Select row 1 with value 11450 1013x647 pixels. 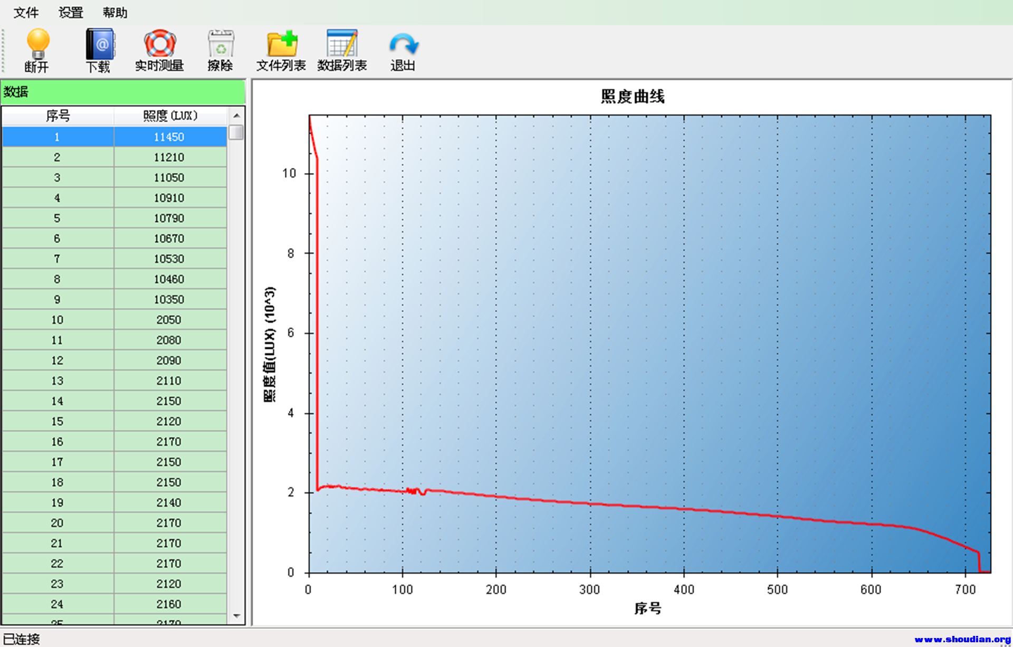pyautogui.click(x=114, y=137)
